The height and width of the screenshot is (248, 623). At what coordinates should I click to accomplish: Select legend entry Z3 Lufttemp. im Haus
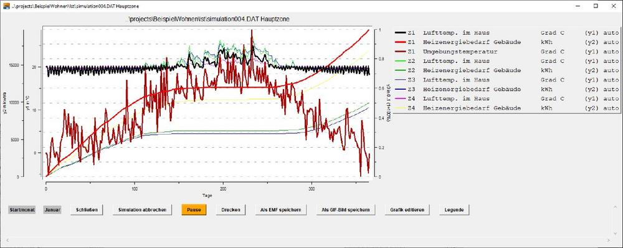(x=507, y=80)
